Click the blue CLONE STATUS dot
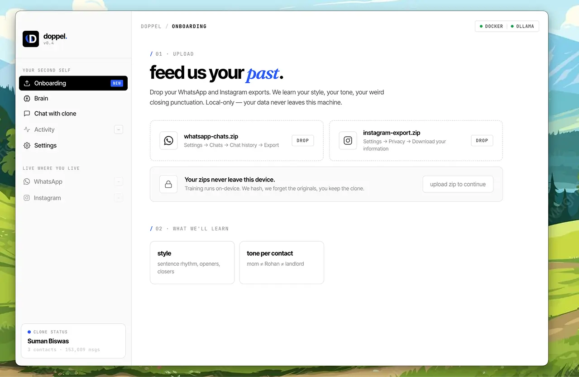The width and height of the screenshot is (579, 377). [x=29, y=332]
